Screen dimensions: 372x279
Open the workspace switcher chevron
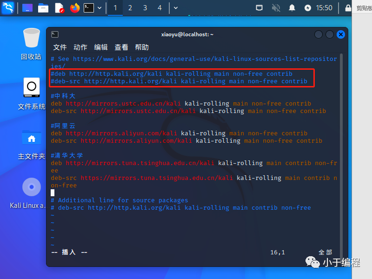175,8
